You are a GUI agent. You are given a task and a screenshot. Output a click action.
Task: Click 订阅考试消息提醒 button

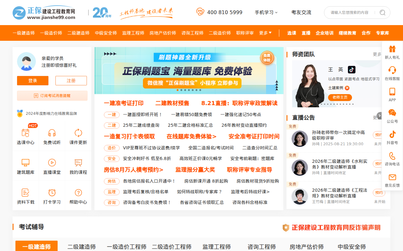[x=52, y=96]
